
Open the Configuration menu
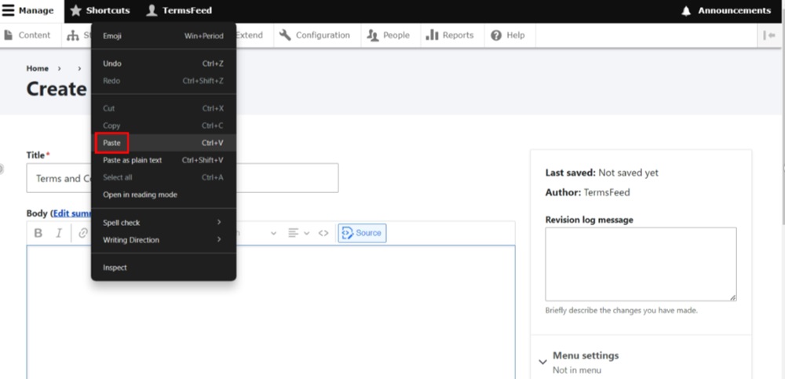[315, 35]
